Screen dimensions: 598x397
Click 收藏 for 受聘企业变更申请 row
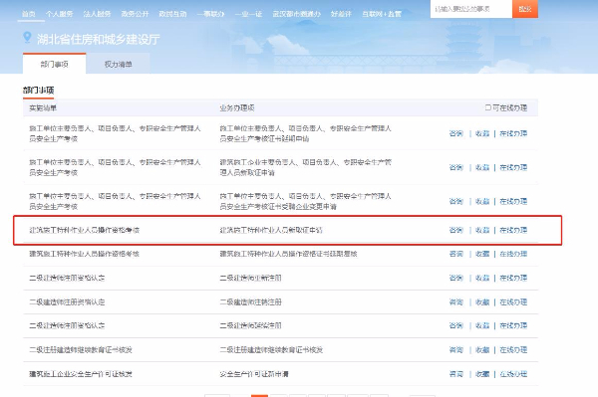click(x=482, y=201)
